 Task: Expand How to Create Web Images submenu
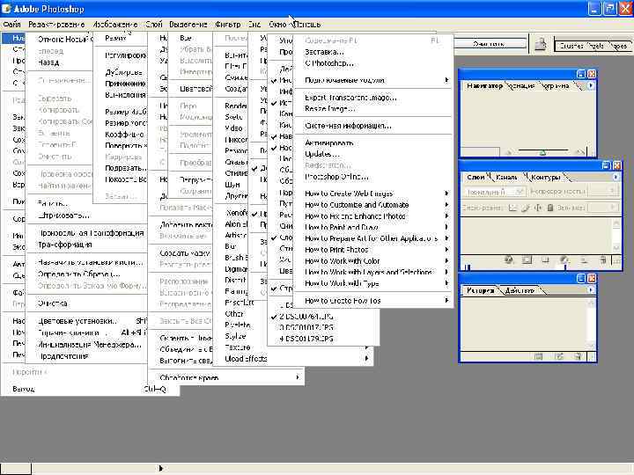tap(373, 194)
